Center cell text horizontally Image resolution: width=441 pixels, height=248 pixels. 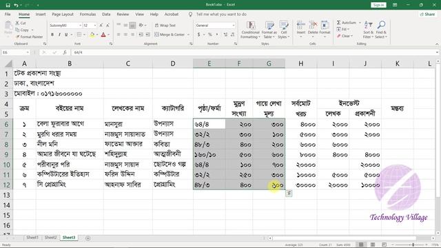coord(125,34)
